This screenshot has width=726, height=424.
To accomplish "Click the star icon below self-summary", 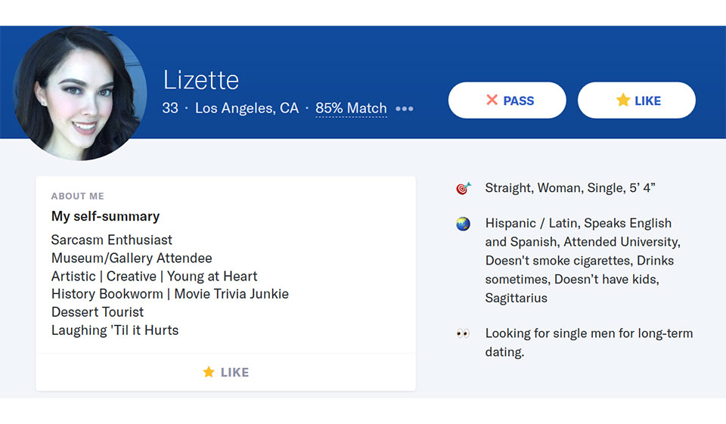I will coord(209,372).
